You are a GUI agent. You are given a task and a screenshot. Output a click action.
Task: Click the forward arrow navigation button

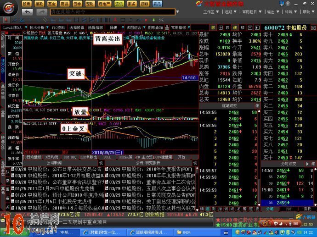(42, 12)
